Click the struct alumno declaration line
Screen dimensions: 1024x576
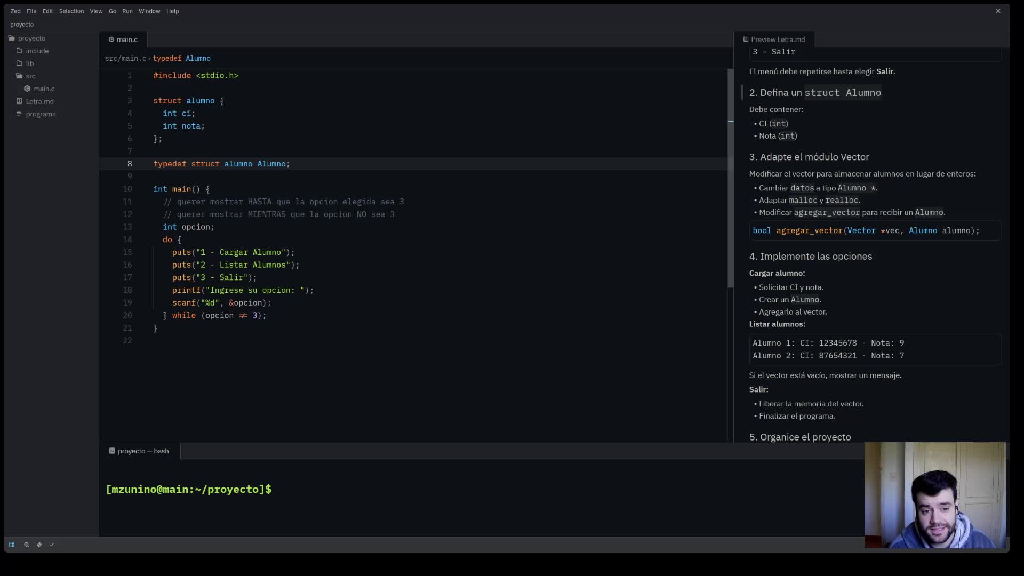click(x=189, y=101)
